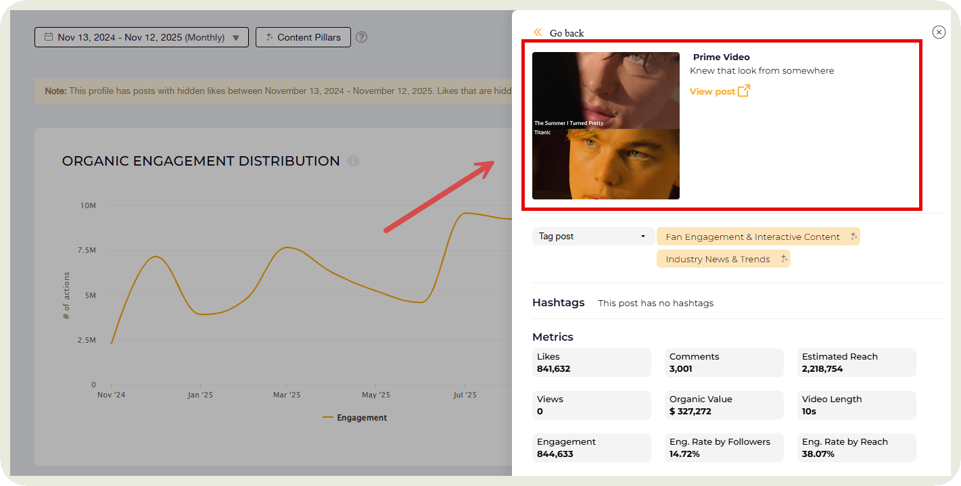961x486 pixels.
Task: Click help question mark beside Content Pillars
Action: click(x=362, y=37)
